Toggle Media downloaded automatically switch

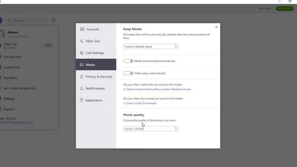[x=128, y=61]
